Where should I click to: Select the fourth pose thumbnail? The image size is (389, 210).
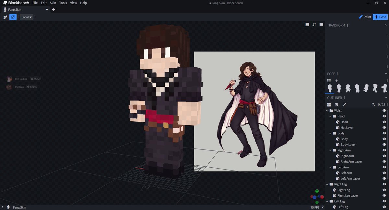(357, 88)
